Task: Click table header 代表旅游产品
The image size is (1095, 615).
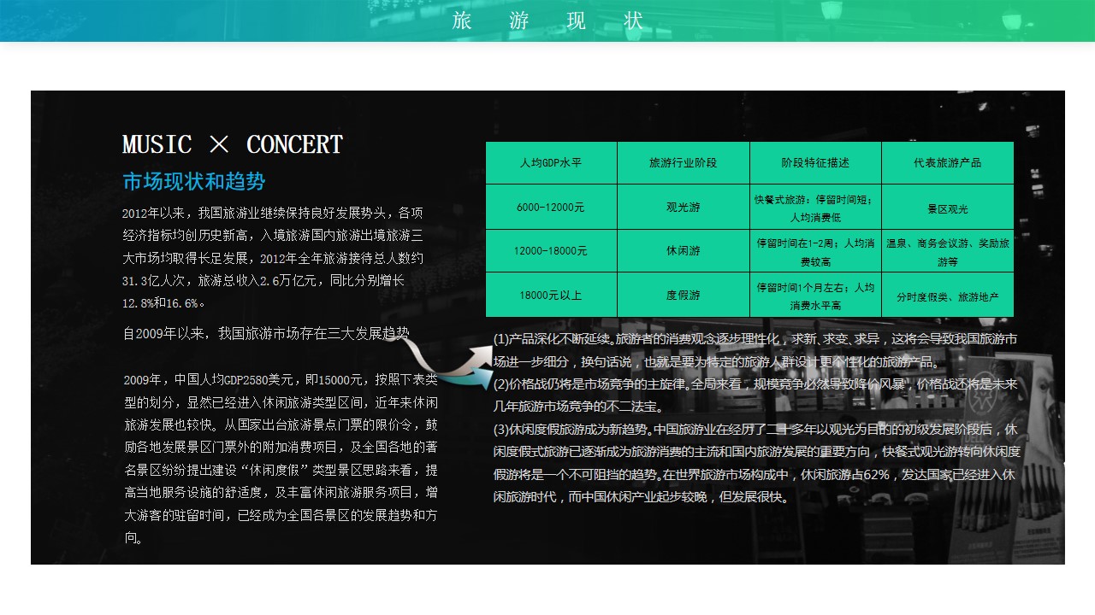Action: point(948,163)
